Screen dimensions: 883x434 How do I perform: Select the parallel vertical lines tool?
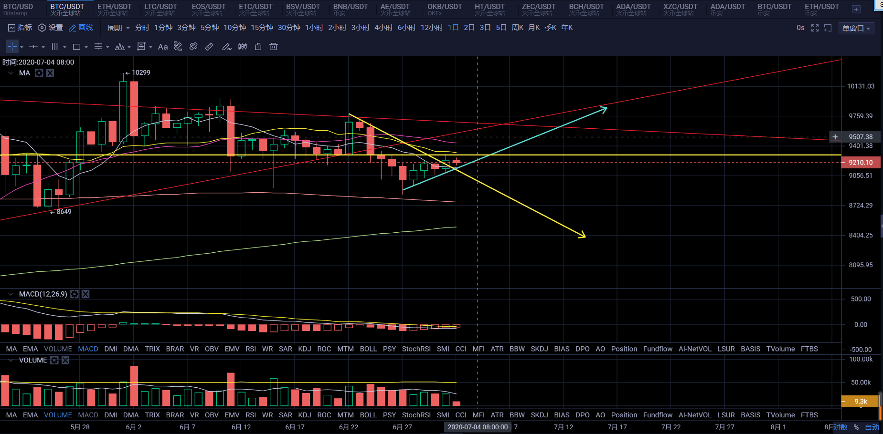55,47
